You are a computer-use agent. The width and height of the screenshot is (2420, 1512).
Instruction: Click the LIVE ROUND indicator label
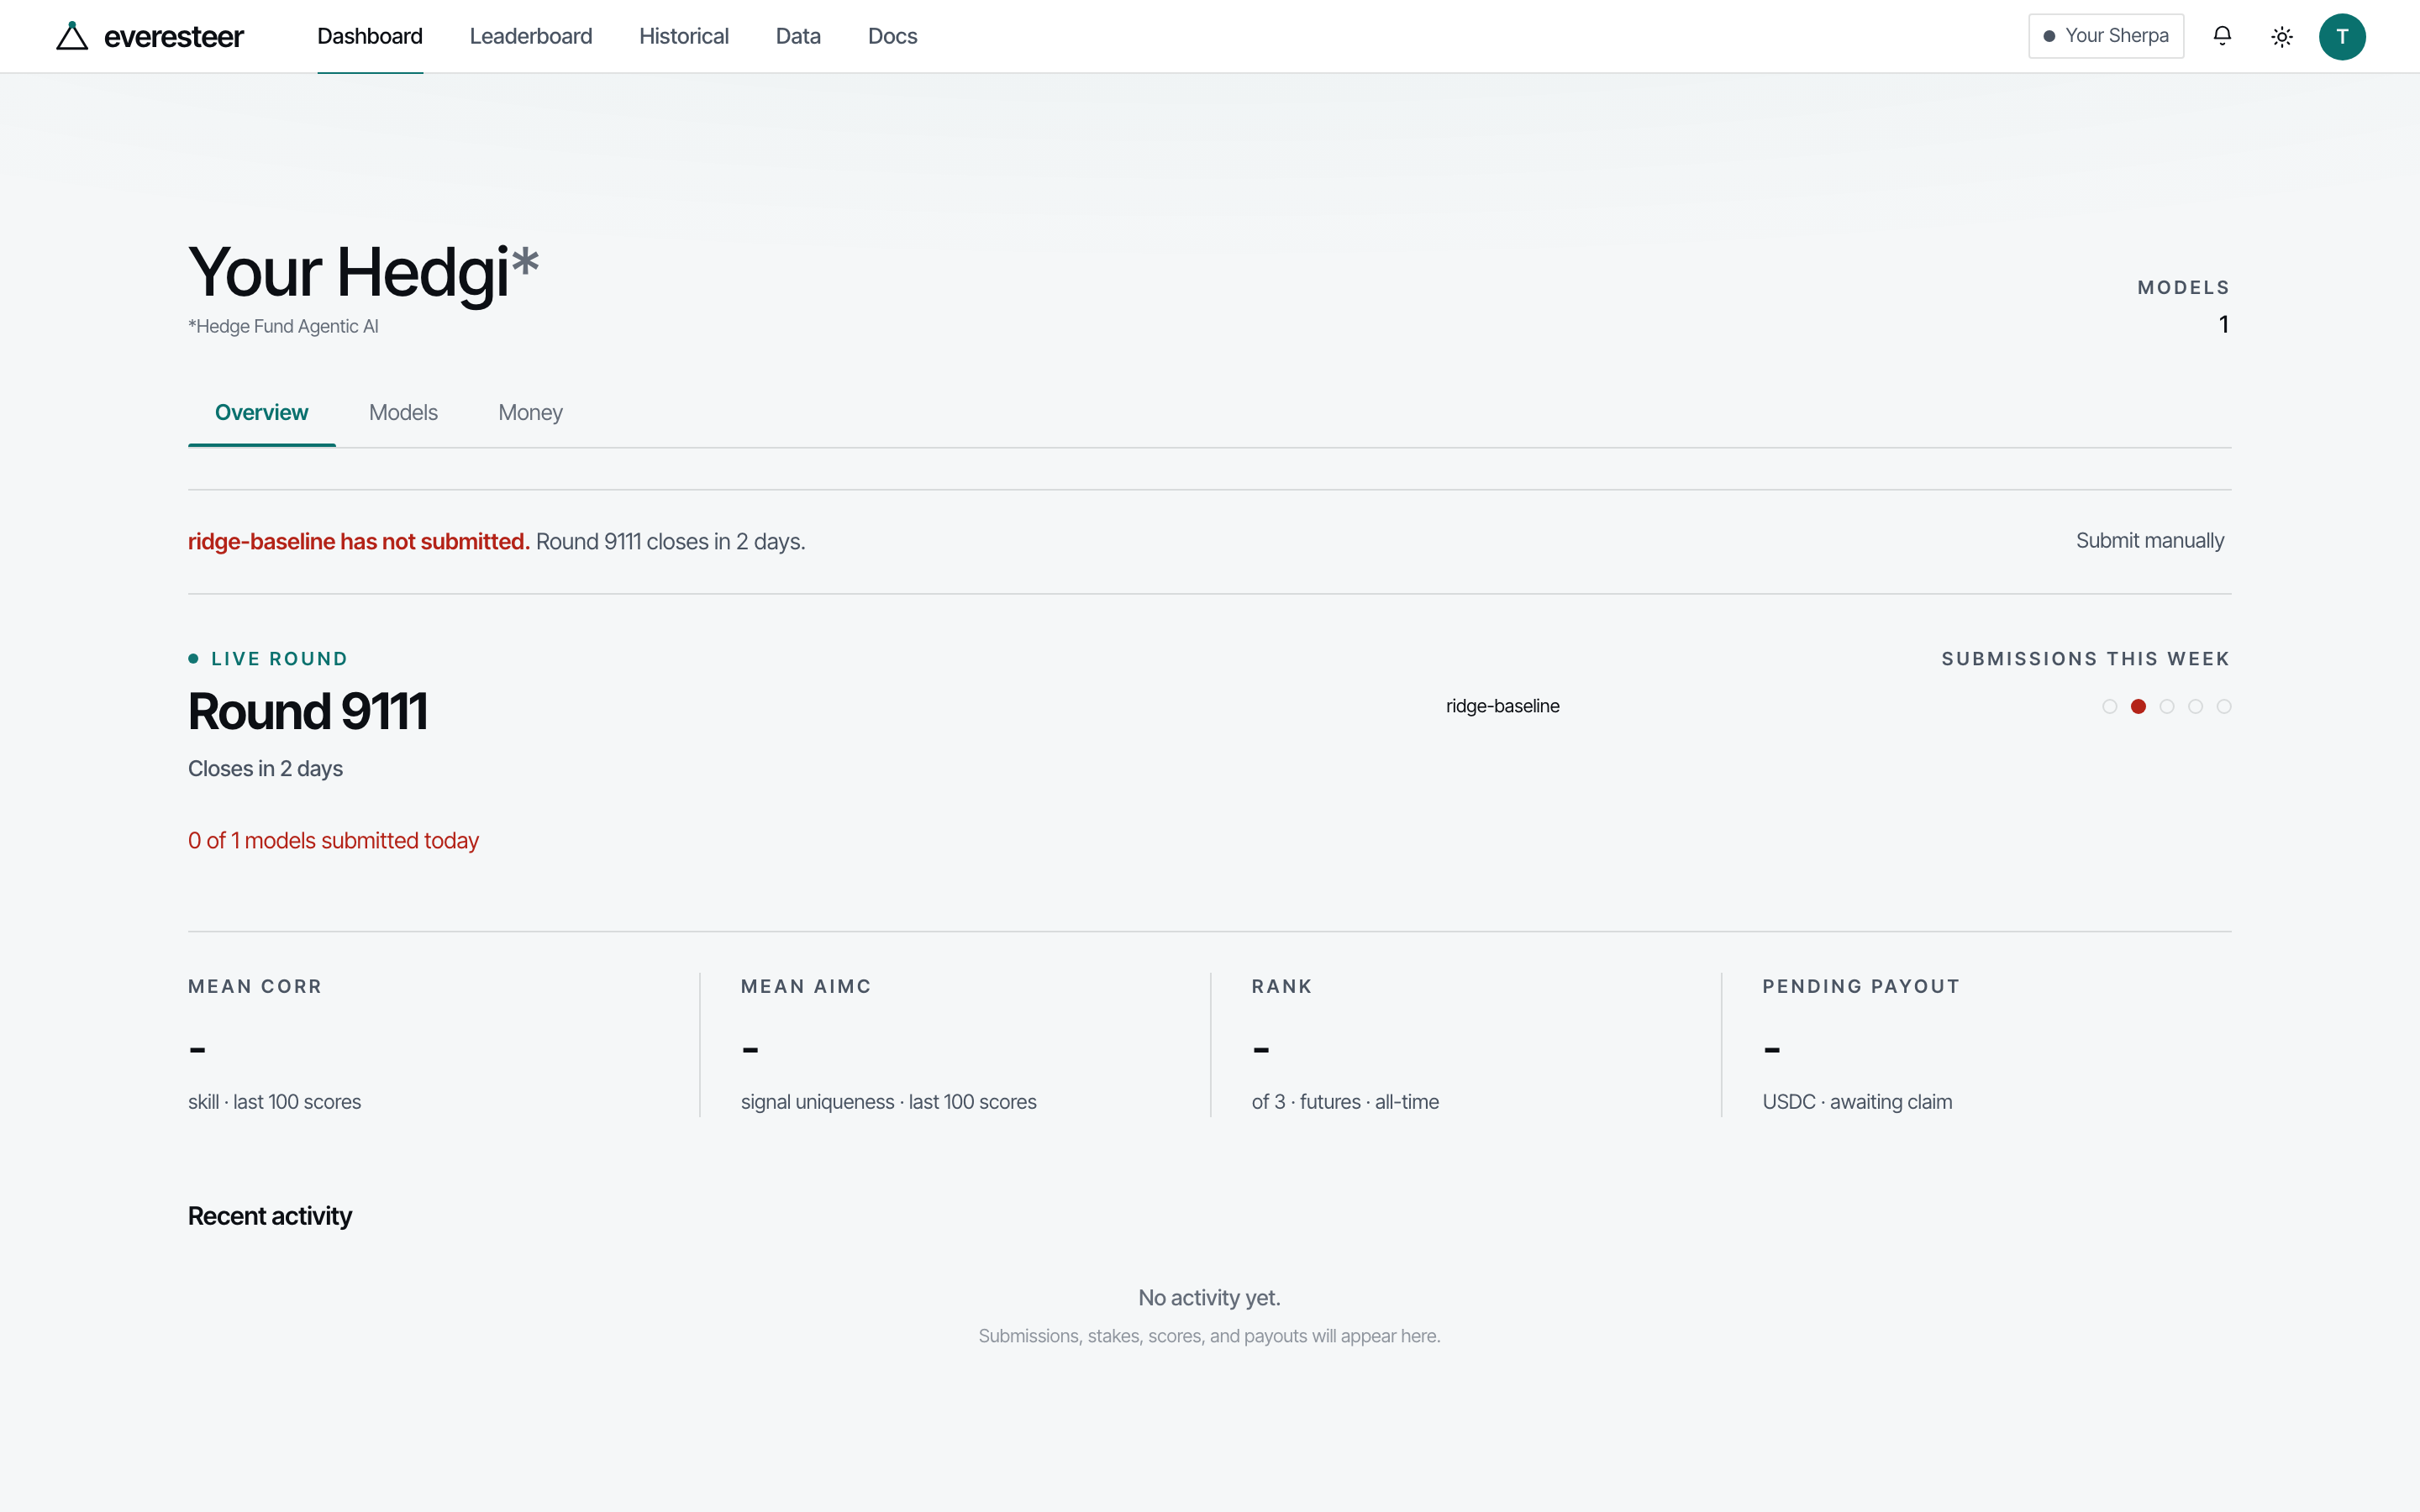pyautogui.click(x=279, y=659)
